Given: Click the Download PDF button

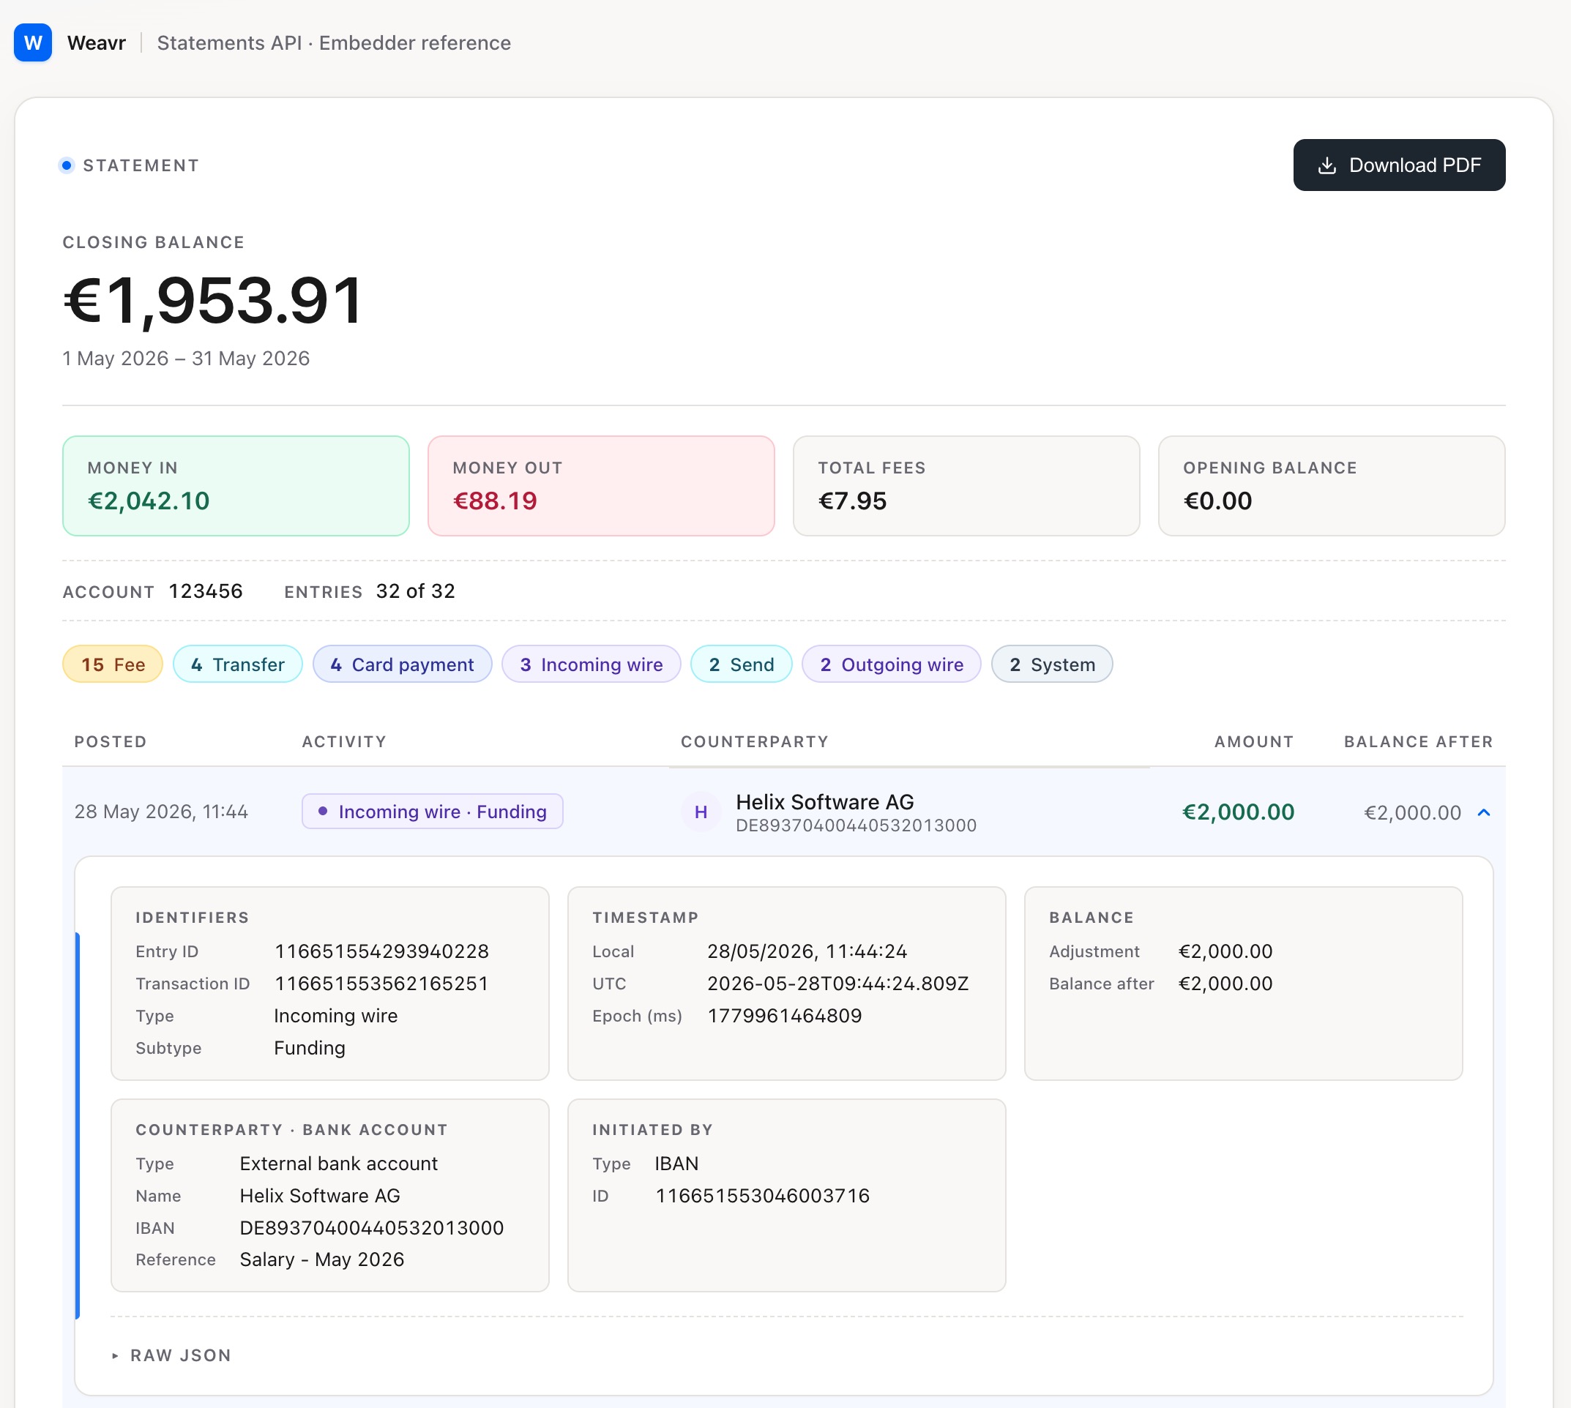Looking at the screenshot, I should click(1398, 165).
